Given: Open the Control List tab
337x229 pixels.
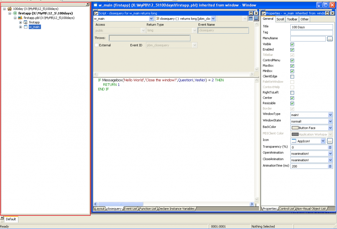Looking at the screenshot, I should 287,209.
